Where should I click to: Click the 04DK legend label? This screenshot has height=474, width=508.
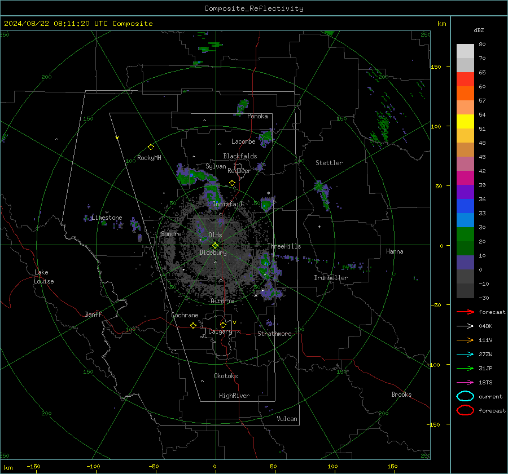(485, 326)
